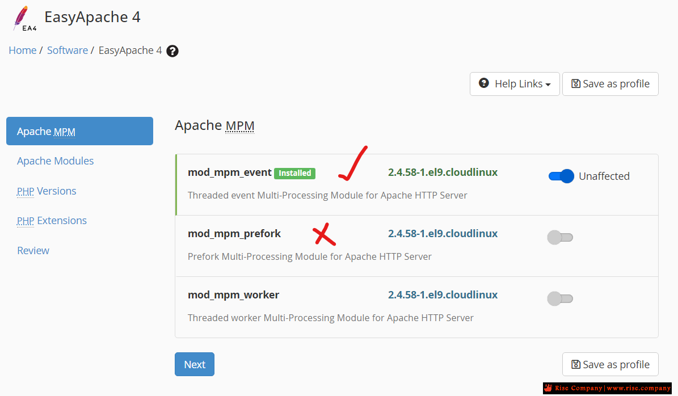Select the Apache MPM sidebar tab
The height and width of the screenshot is (396, 678).
click(x=79, y=131)
